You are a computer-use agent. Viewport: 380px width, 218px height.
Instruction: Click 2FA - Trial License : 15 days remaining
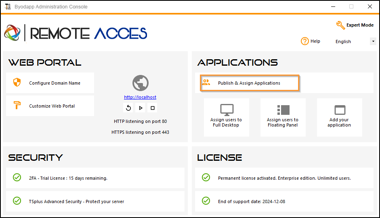[68, 179]
